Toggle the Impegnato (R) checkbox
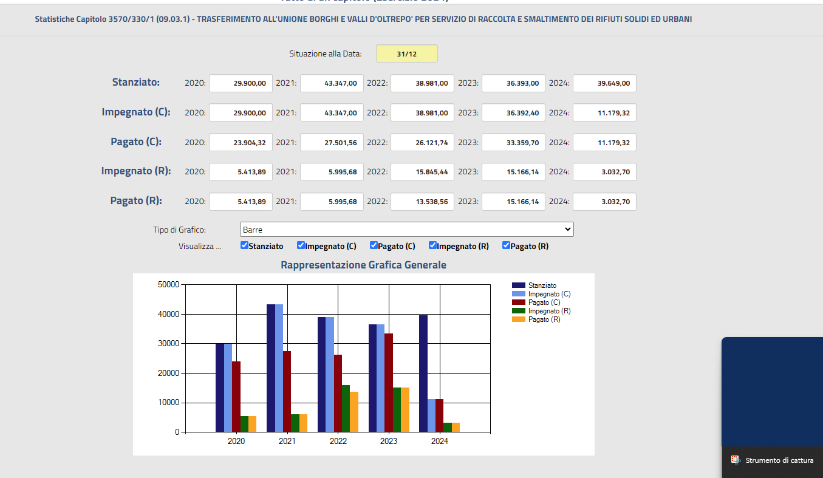This screenshot has height=478, width=823. [x=432, y=245]
